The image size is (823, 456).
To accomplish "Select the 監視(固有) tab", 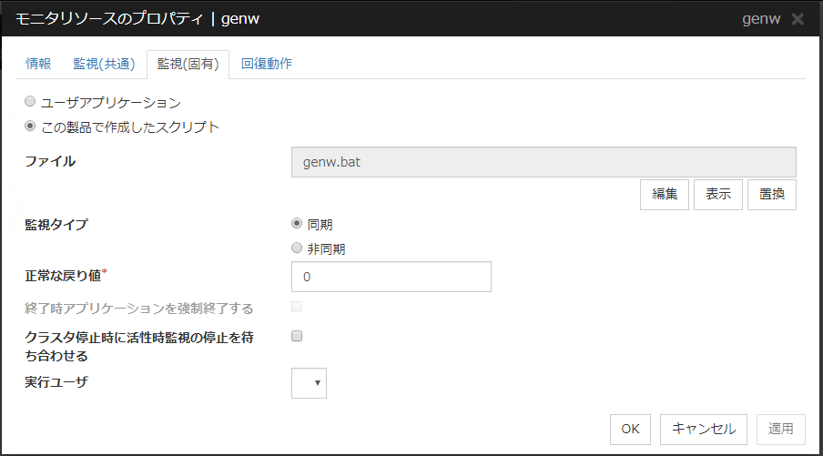I will pyautogui.click(x=188, y=64).
